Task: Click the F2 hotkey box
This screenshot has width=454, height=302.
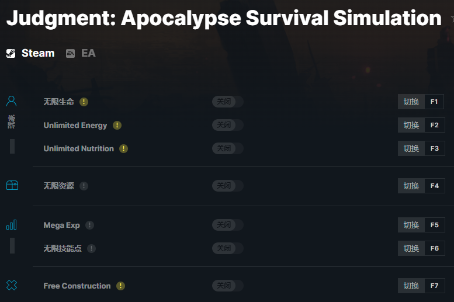Action: coord(434,125)
